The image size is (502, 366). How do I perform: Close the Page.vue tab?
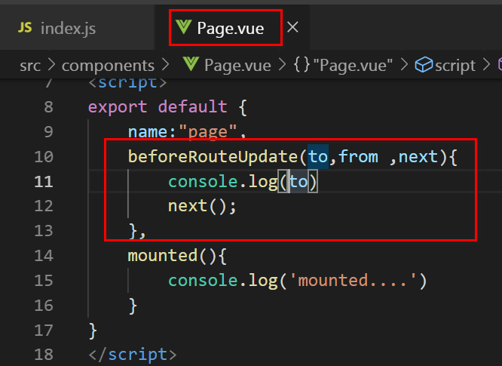[x=292, y=27]
